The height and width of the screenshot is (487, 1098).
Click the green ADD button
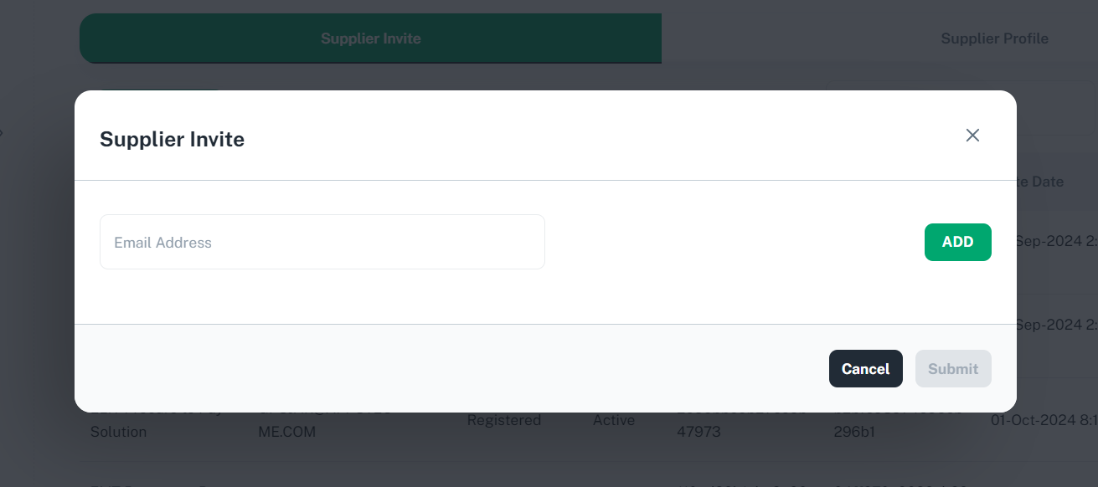coord(957,242)
